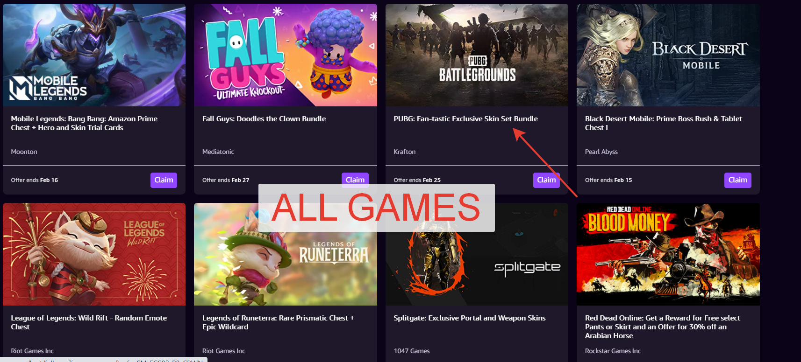Open Wild Rift Random Emote Chest title

[x=89, y=322]
